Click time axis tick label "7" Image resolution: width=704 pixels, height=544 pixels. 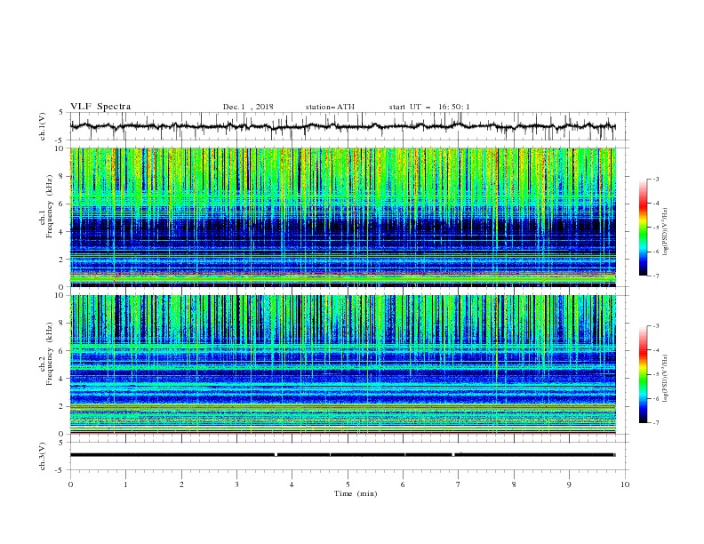459,484
